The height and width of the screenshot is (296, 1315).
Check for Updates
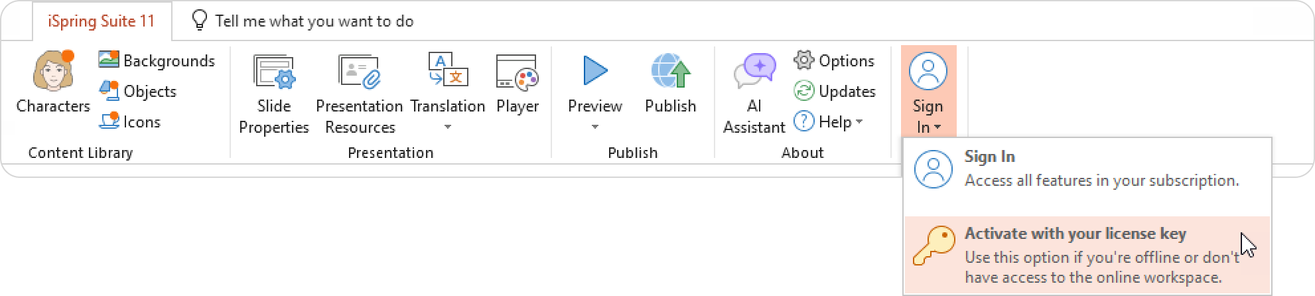(835, 91)
